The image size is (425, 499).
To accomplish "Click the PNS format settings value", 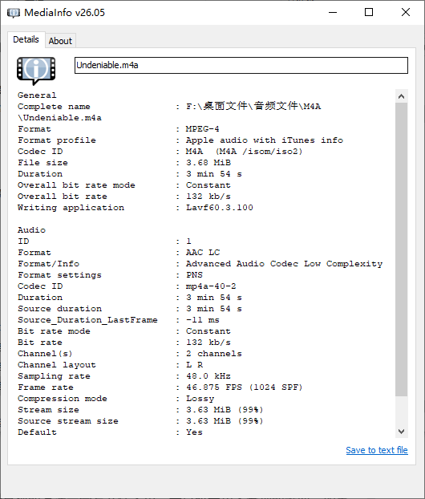I will pyautogui.click(x=194, y=274).
